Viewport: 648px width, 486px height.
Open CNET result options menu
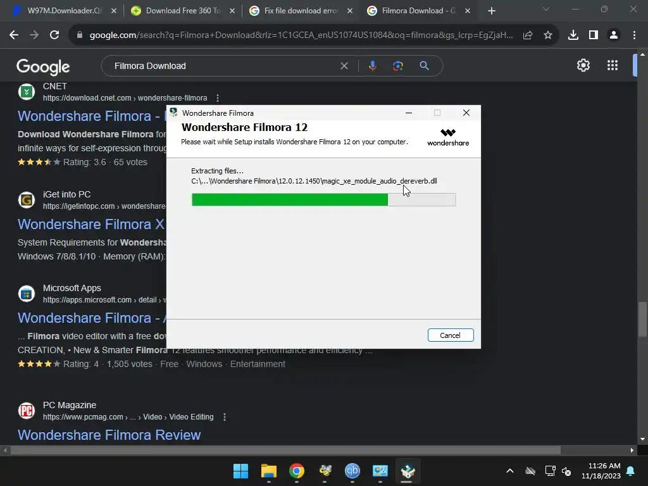click(218, 98)
